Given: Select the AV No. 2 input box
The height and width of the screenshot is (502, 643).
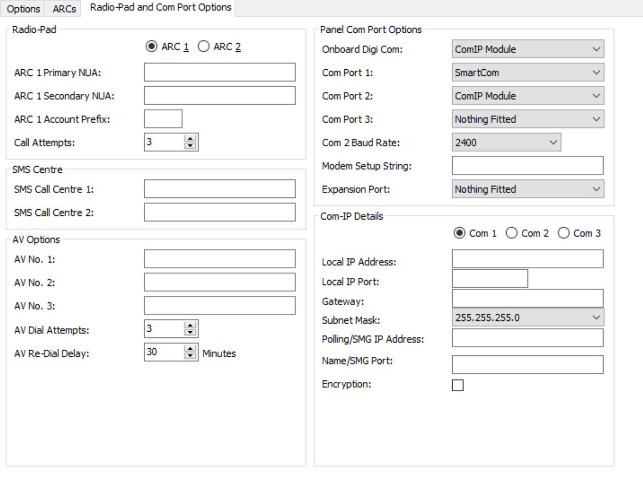Looking at the screenshot, I should tap(219, 282).
